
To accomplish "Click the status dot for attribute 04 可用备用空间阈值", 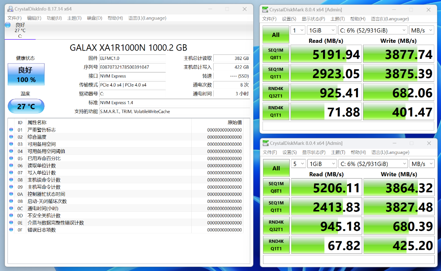I will pos(11,151).
